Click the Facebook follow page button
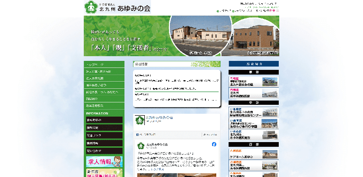 coord(146,135)
